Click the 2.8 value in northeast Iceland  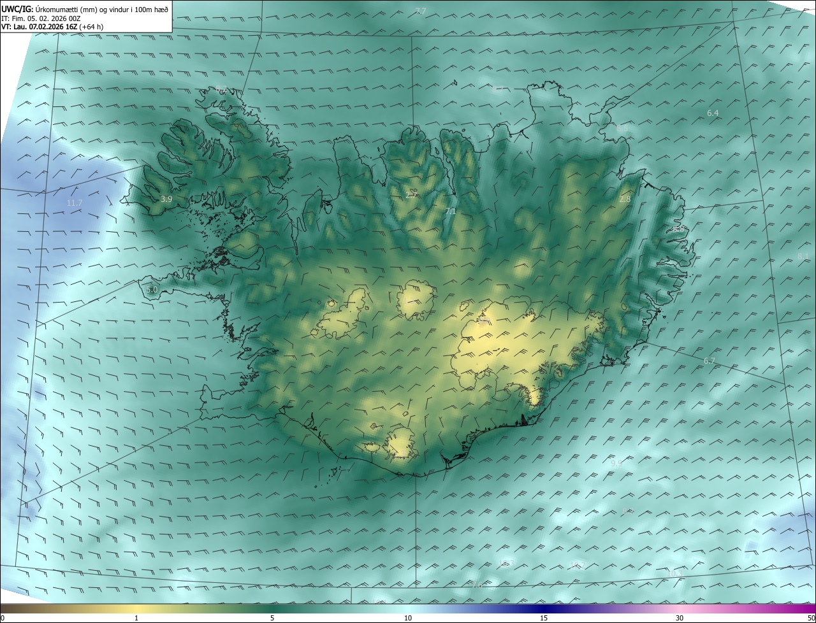click(x=625, y=199)
